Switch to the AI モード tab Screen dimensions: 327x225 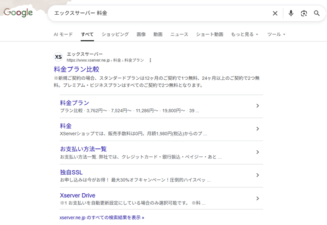pos(63,34)
